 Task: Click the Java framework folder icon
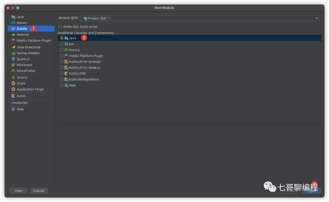pos(66,38)
